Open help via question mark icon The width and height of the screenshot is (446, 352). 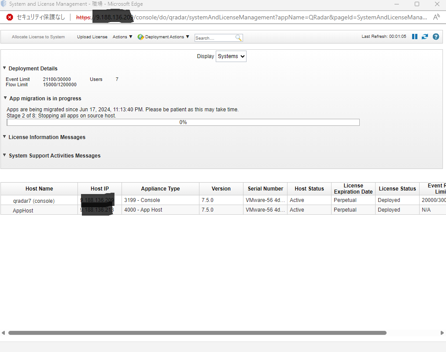point(436,37)
